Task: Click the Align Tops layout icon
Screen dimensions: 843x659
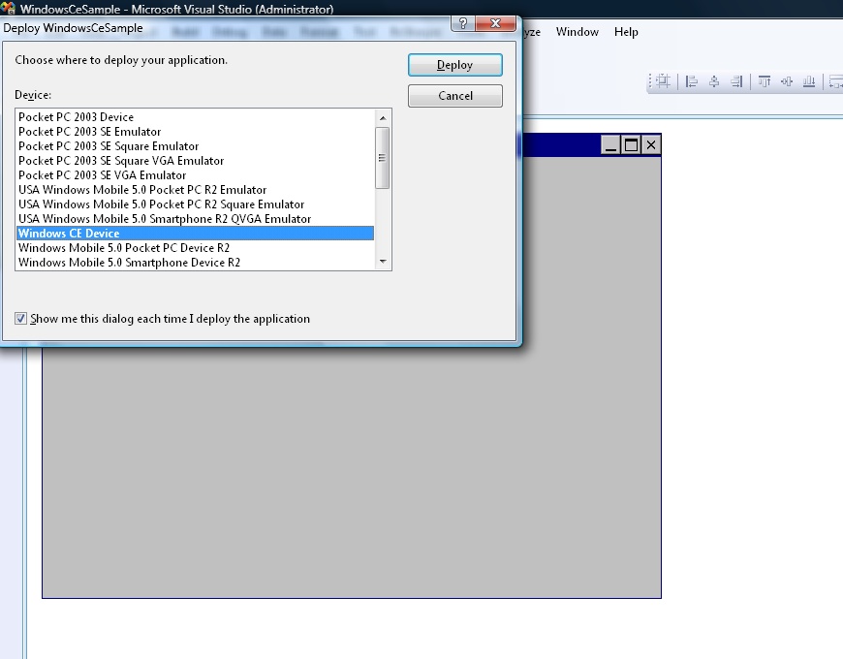Action: (764, 81)
